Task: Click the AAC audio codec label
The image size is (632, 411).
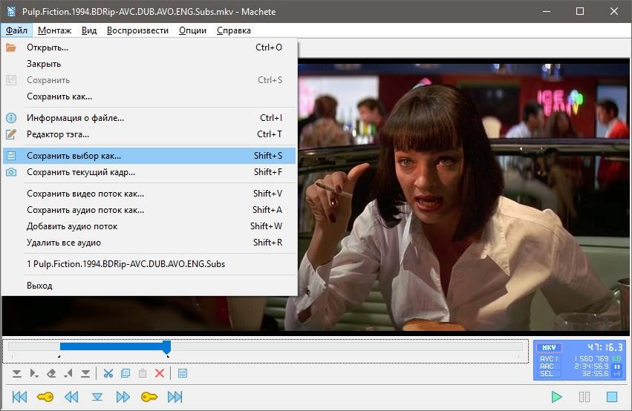Action: point(547,366)
